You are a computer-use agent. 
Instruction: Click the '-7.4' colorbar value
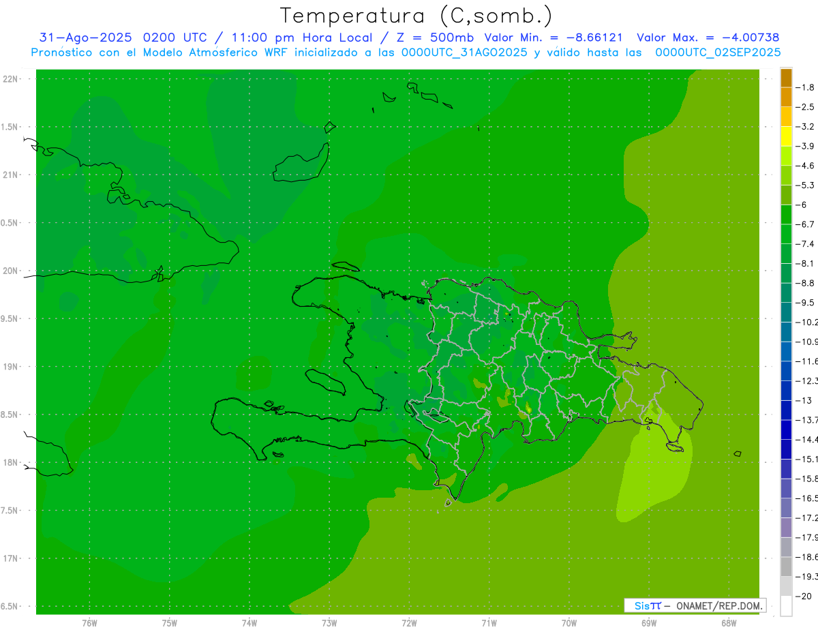805,244
